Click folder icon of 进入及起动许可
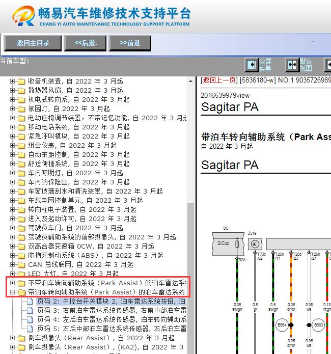 click(x=21, y=219)
